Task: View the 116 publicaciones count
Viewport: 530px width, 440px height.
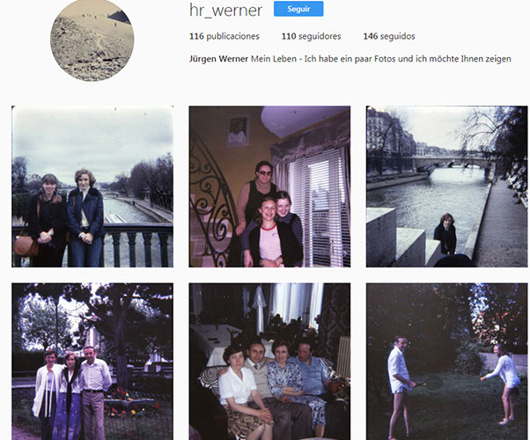Action: click(x=225, y=36)
